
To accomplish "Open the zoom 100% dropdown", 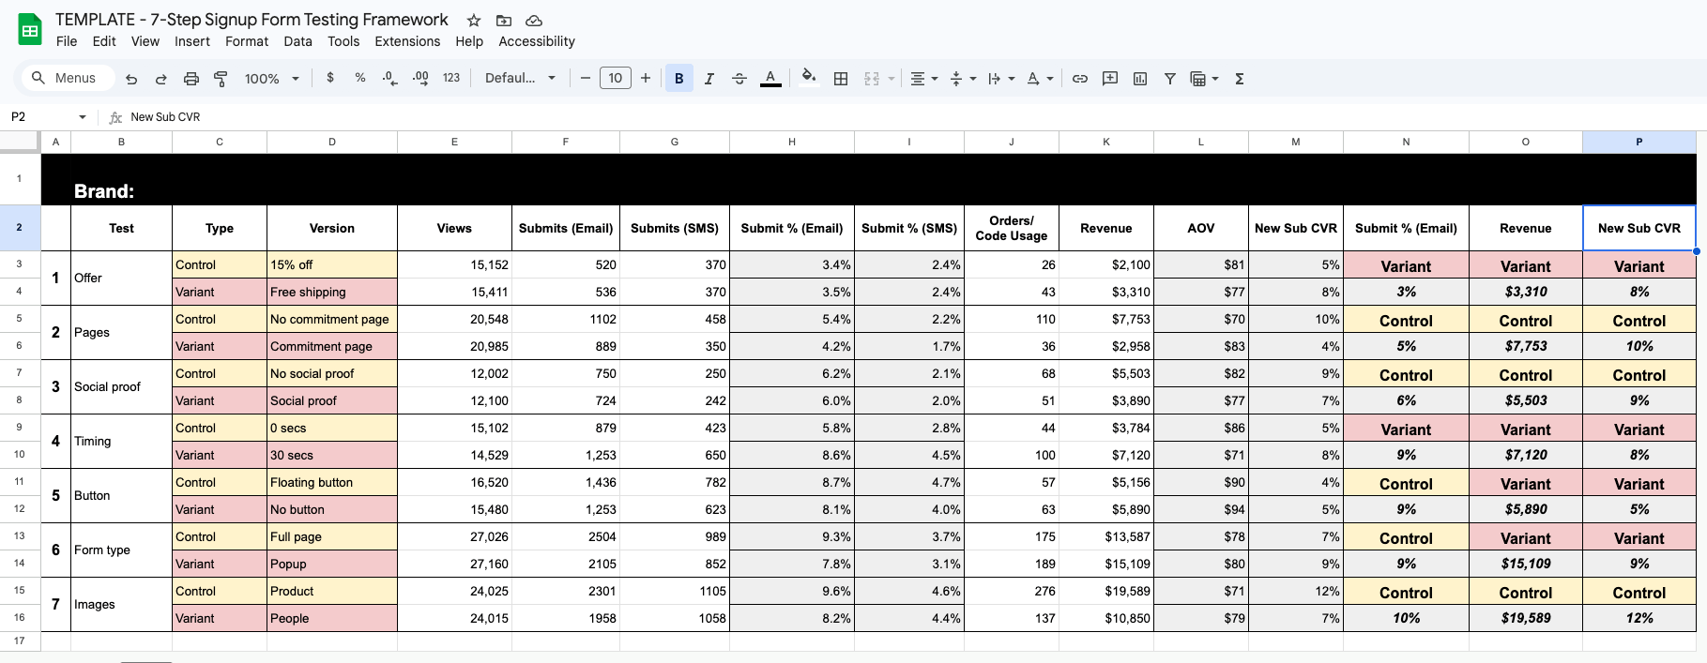I will [272, 79].
